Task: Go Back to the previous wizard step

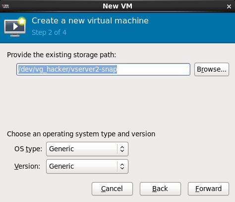Action: pos(160,189)
